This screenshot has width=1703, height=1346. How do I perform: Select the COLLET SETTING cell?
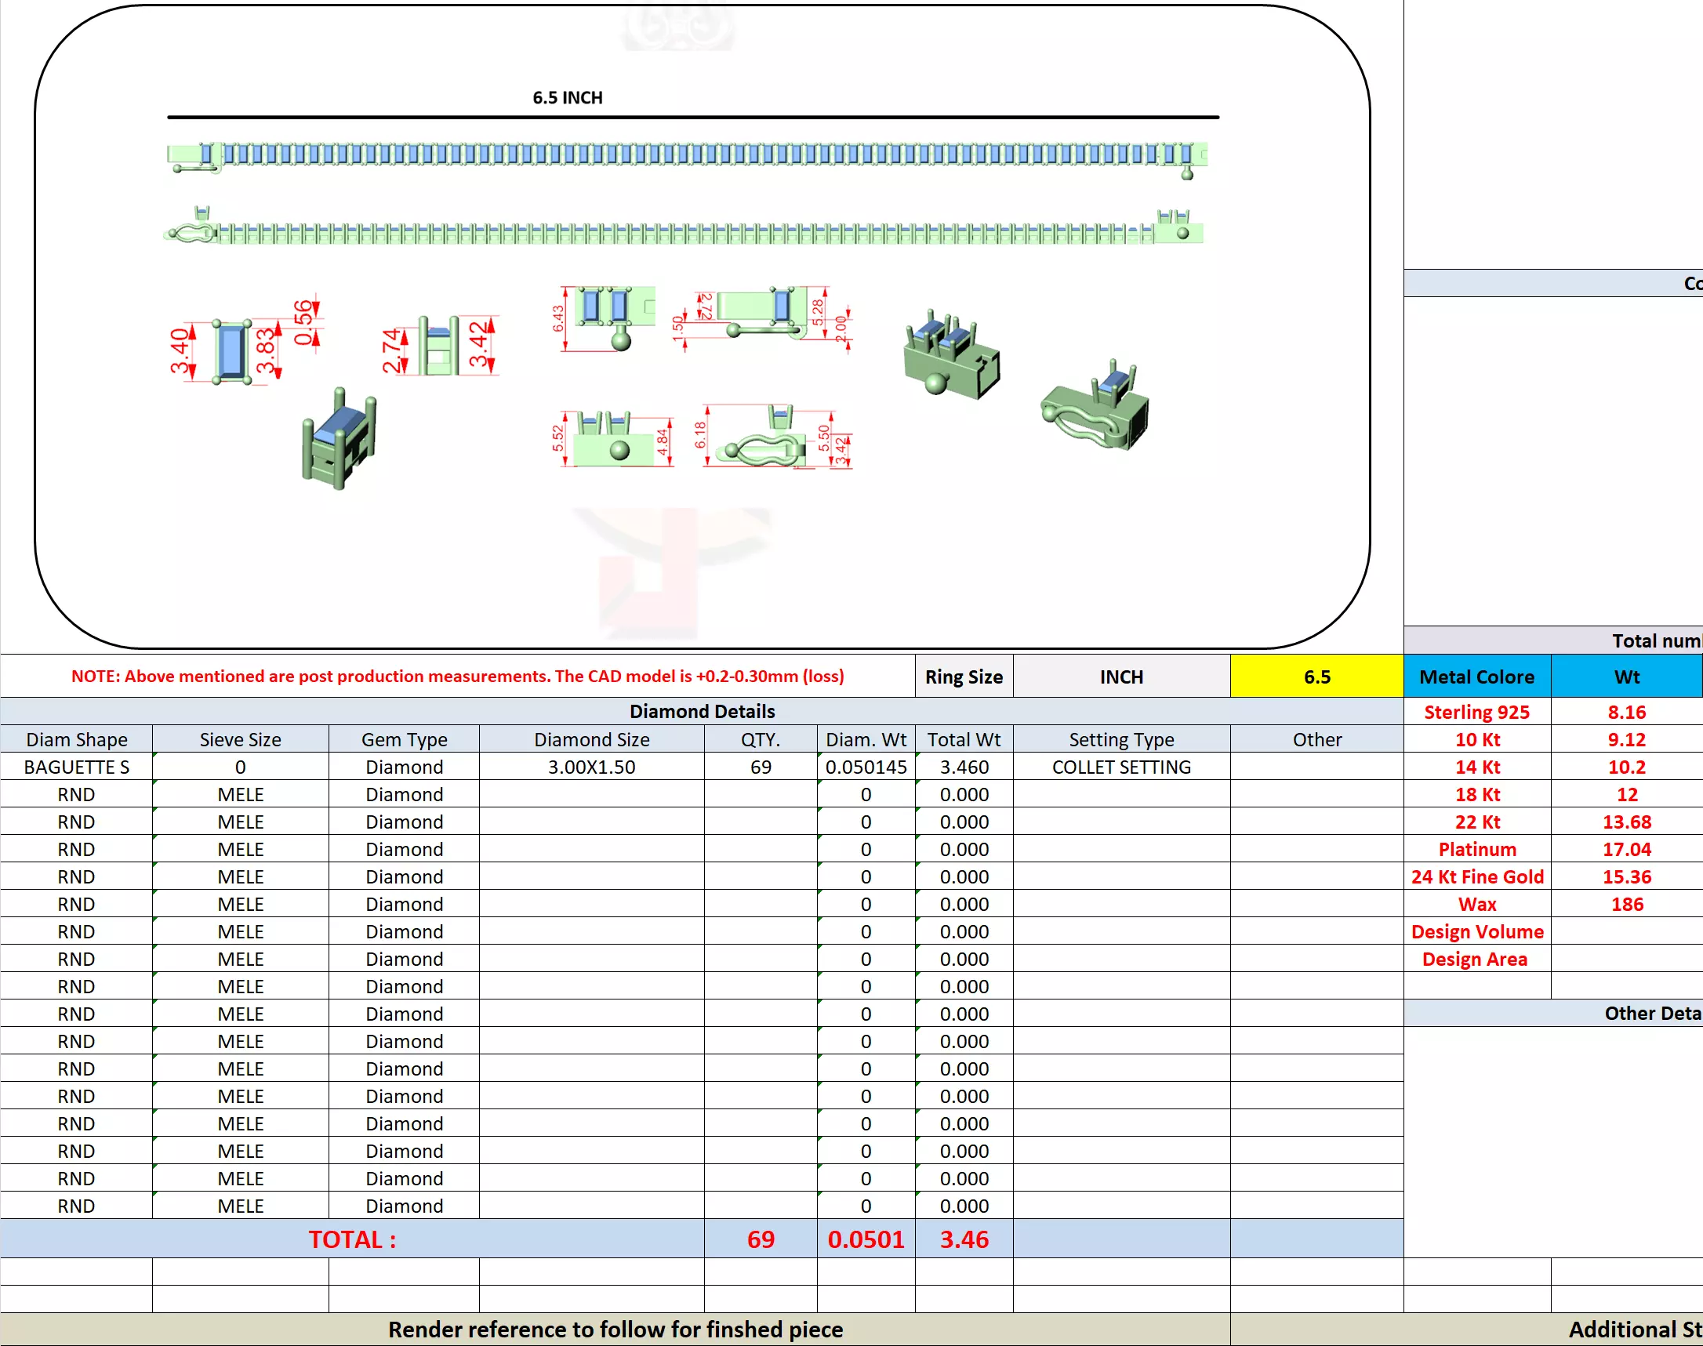coord(1120,767)
